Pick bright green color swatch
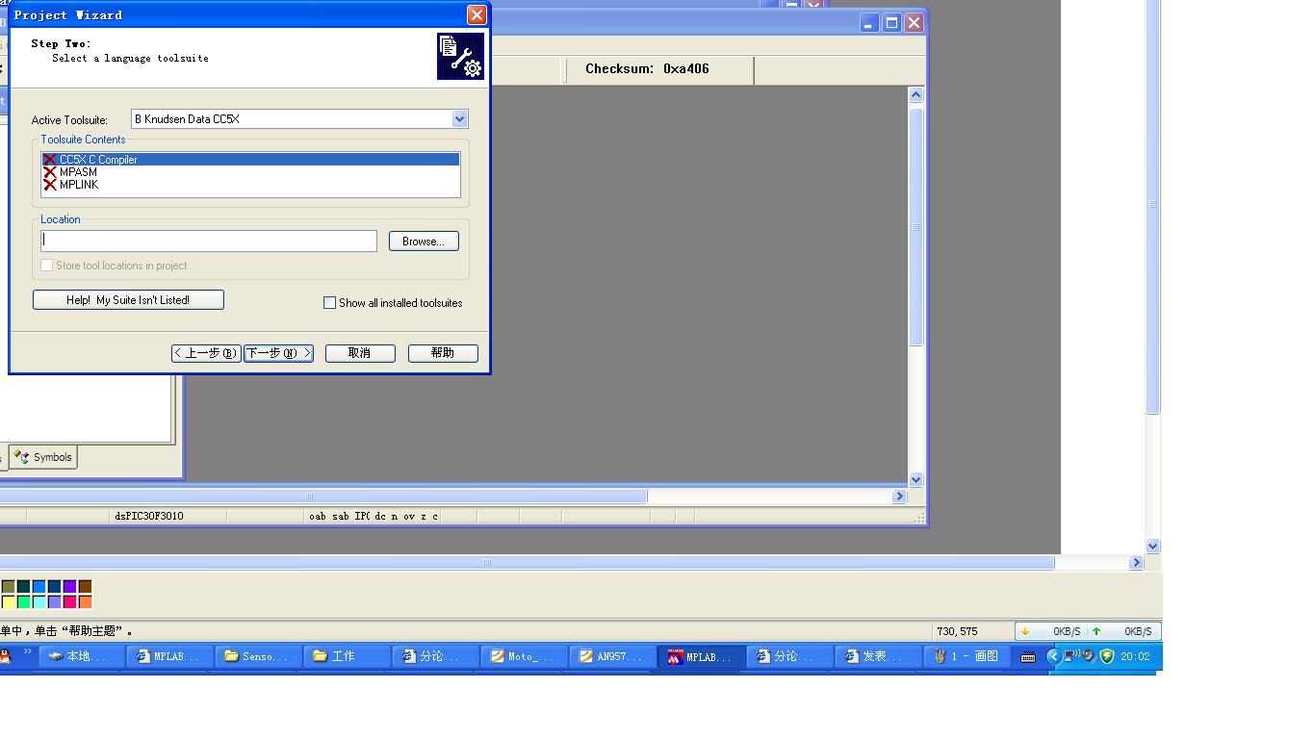Viewport: 1315px width, 739px height. (x=23, y=602)
